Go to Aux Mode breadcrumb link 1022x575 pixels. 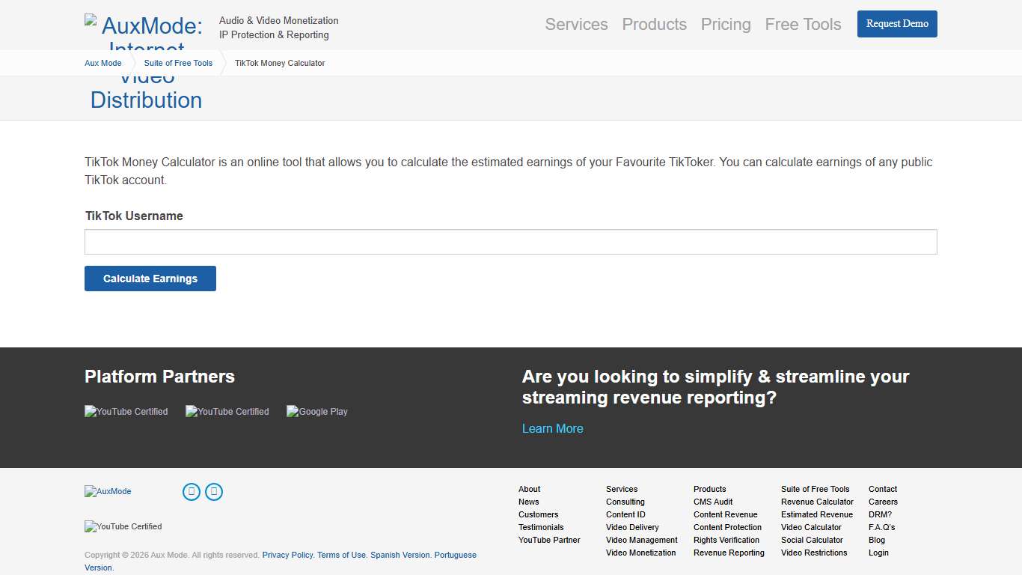[x=103, y=63]
